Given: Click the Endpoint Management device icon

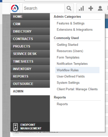Looking at the screenshot, I should (16, 127).
